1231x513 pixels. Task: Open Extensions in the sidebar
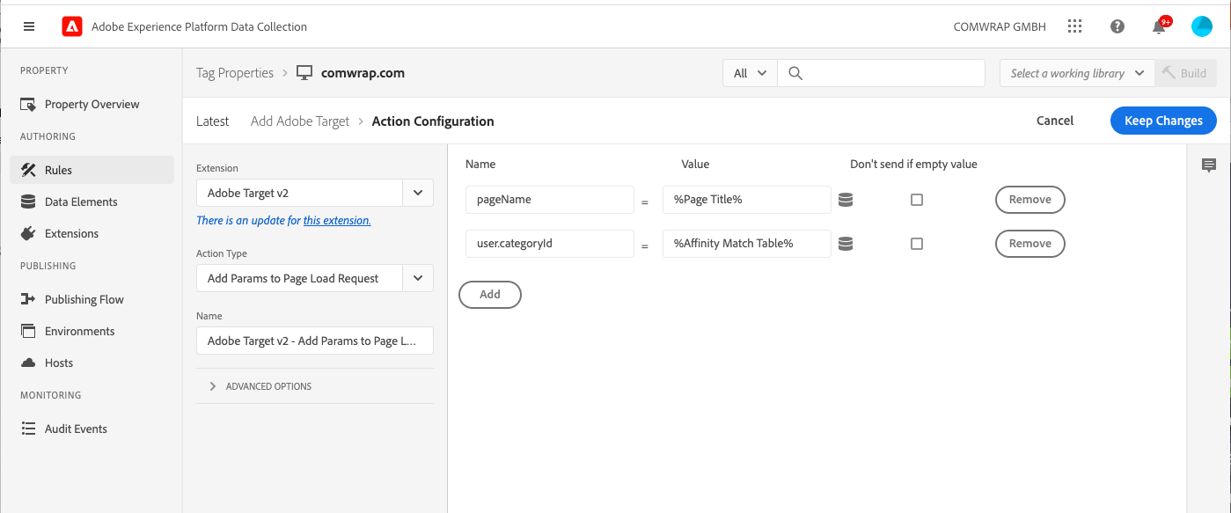(92, 233)
